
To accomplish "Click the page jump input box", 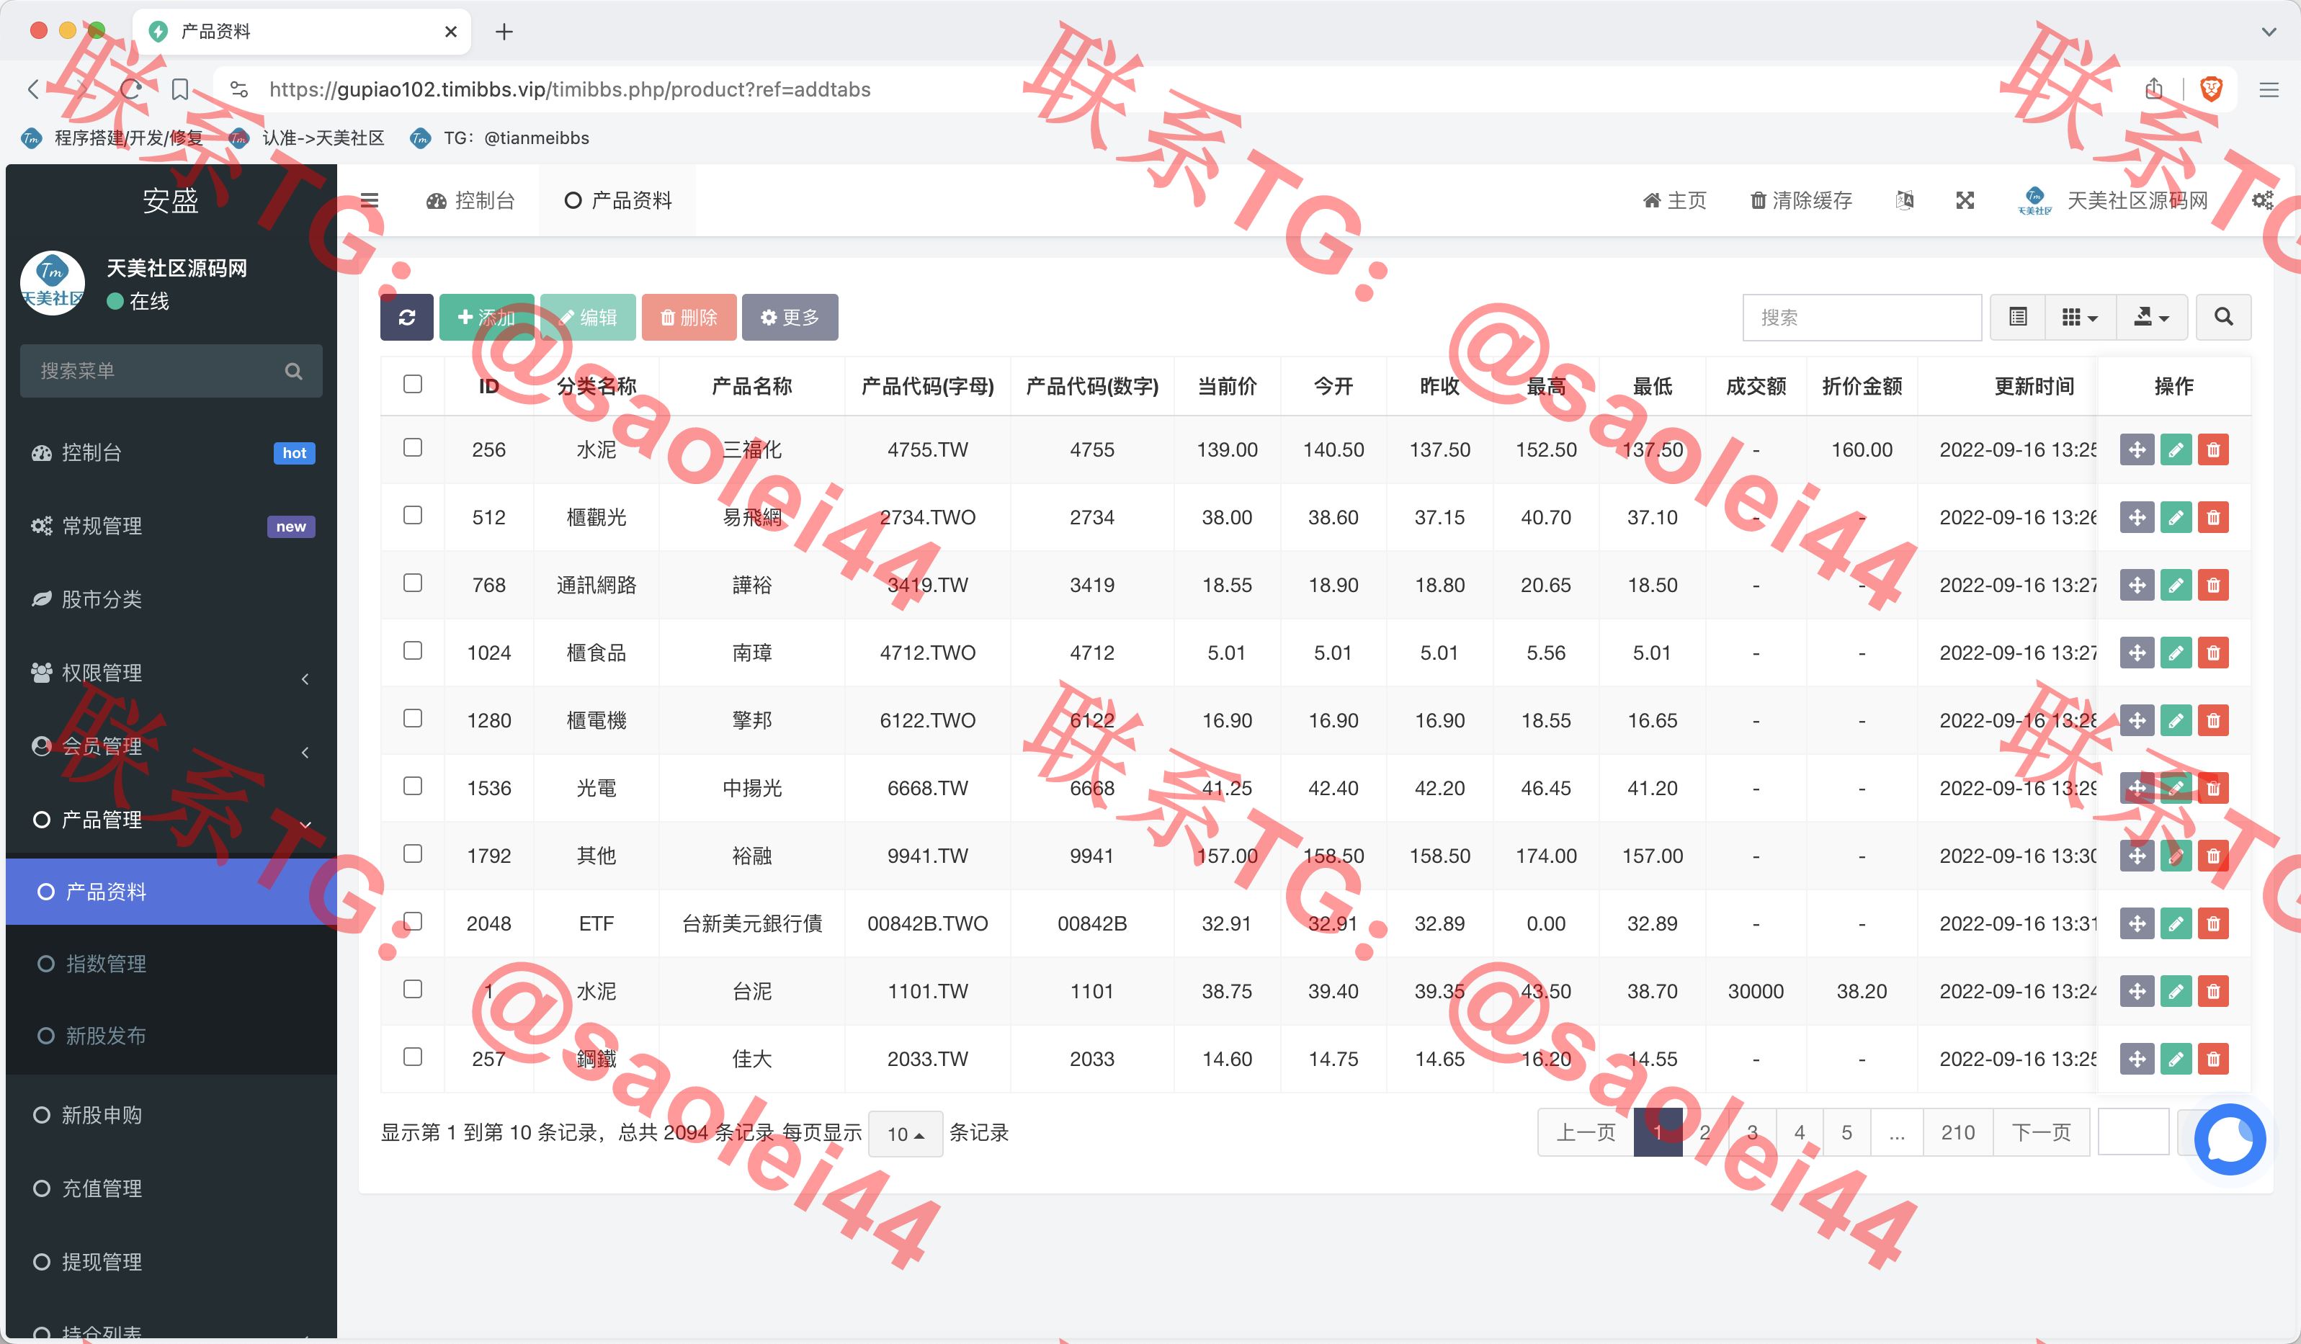I will [x=2133, y=1132].
